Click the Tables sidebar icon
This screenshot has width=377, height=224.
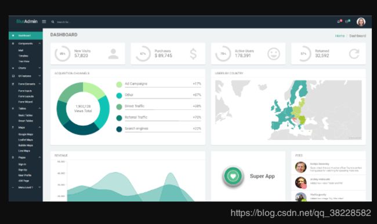point(13,108)
